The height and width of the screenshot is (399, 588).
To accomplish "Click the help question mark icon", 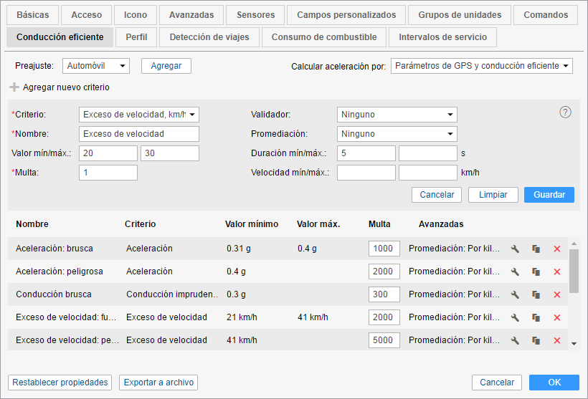I will click(565, 112).
